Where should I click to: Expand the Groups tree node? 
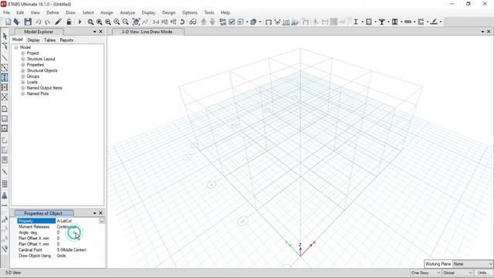[x=22, y=76]
